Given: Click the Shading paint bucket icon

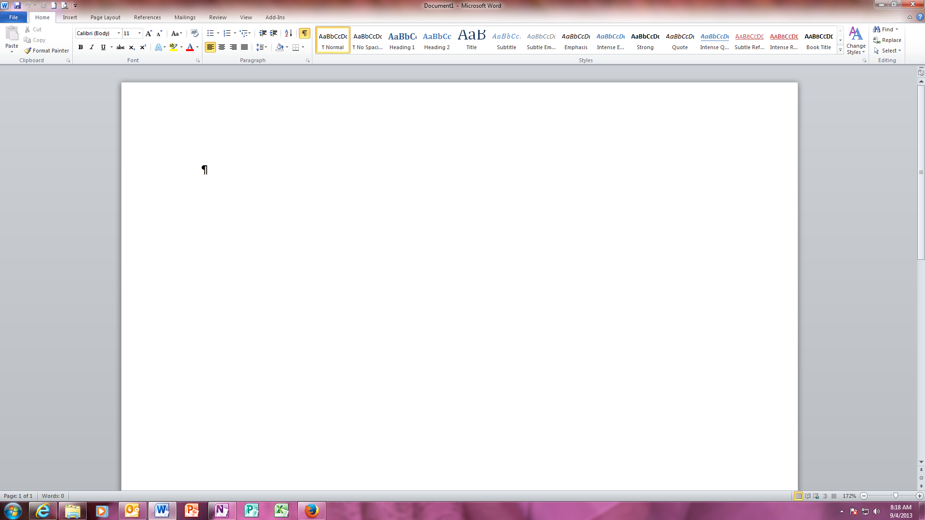Looking at the screenshot, I should [x=280, y=47].
